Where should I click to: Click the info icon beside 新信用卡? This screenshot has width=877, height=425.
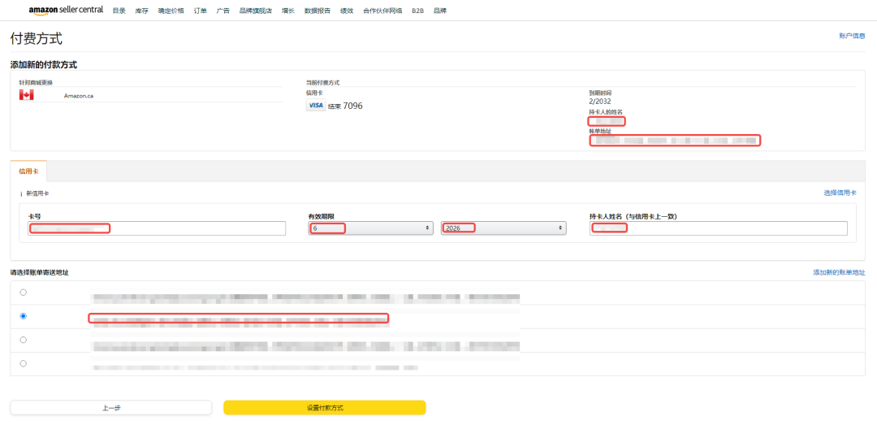[x=21, y=193]
